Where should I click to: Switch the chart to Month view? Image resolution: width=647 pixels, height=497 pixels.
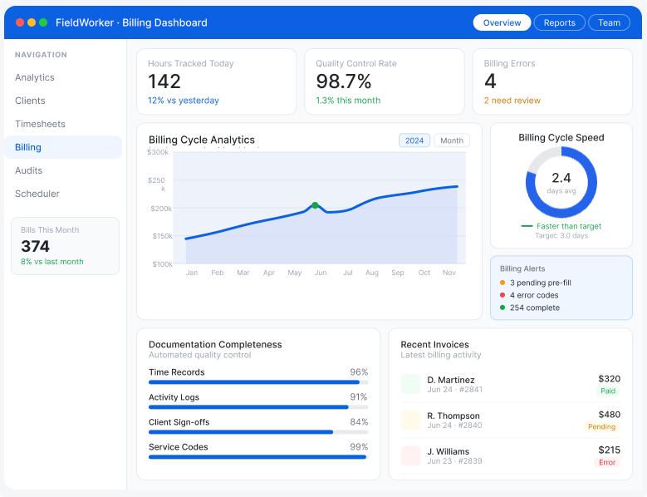tap(452, 140)
